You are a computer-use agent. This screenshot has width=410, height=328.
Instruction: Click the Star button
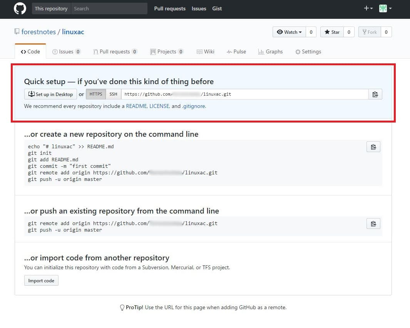point(332,32)
